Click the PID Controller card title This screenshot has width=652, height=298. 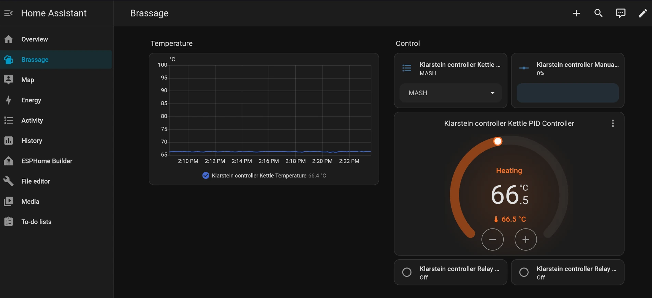(x=509, y=123)
